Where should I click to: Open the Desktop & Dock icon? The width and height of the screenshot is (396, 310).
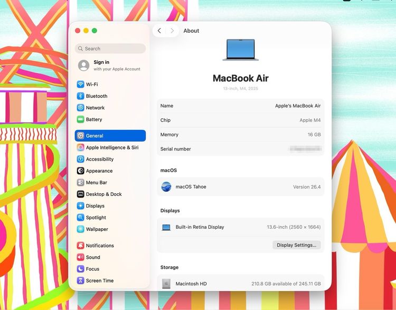pyautogui.click(x=81, y=194)
